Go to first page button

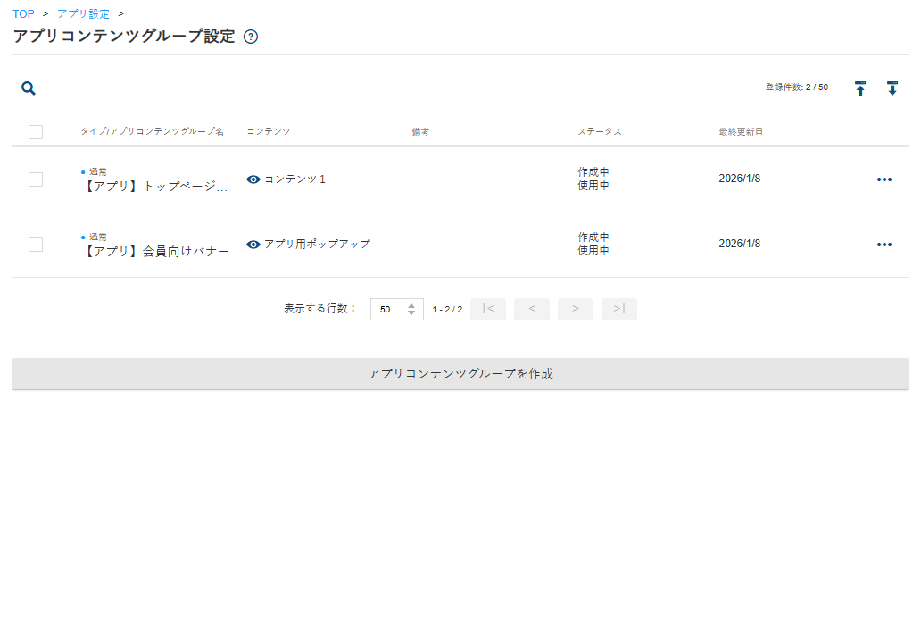[x=488, y=309]
